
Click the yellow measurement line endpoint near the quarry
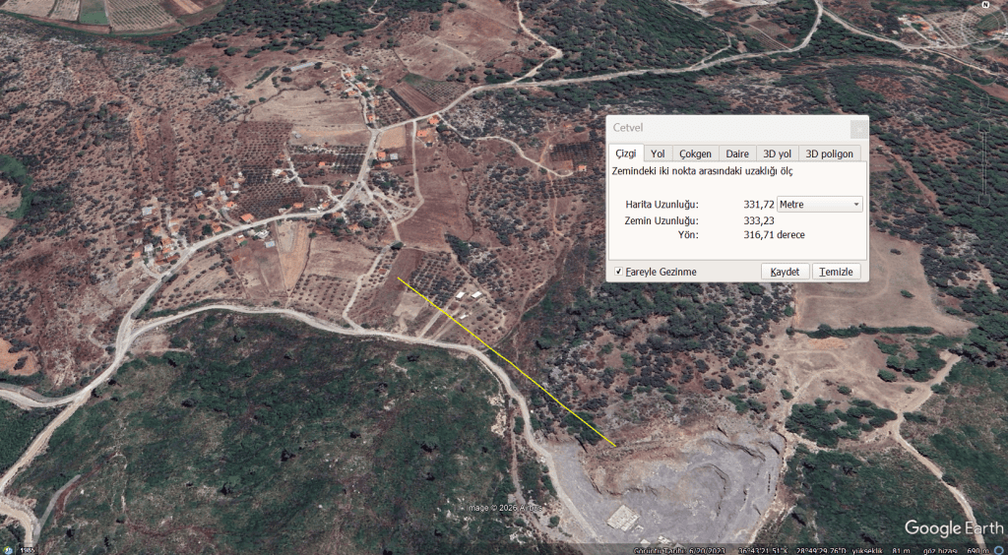[x=615, y=446]
